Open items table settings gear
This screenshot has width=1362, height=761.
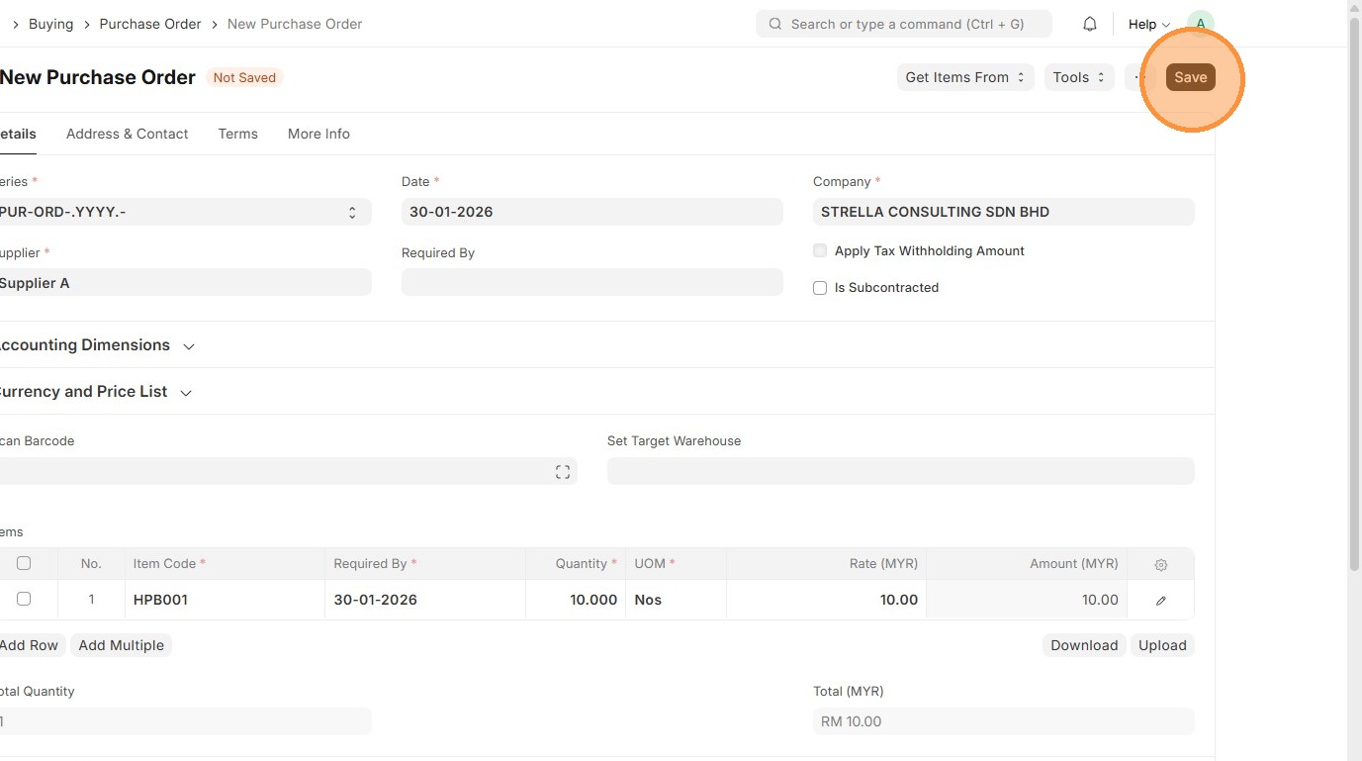[x=1161, y=564]
